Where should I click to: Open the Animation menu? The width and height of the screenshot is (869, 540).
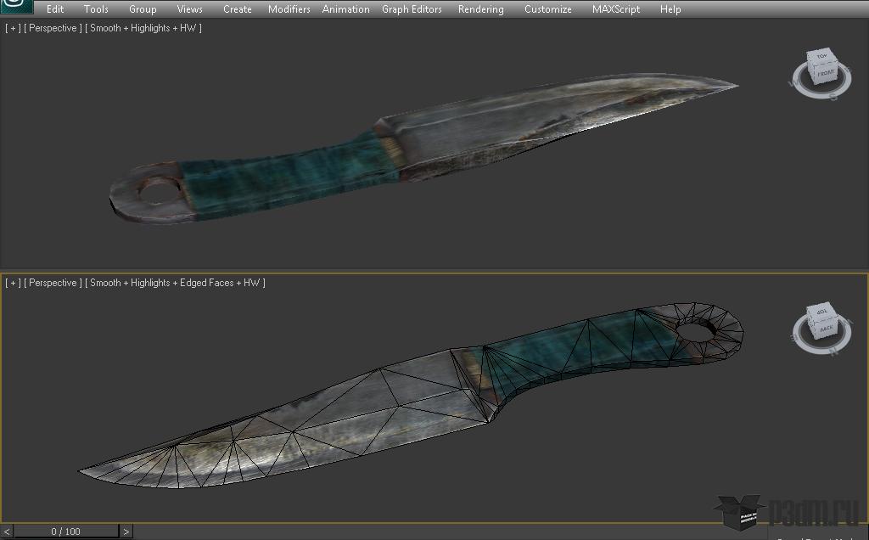point(346,8)
